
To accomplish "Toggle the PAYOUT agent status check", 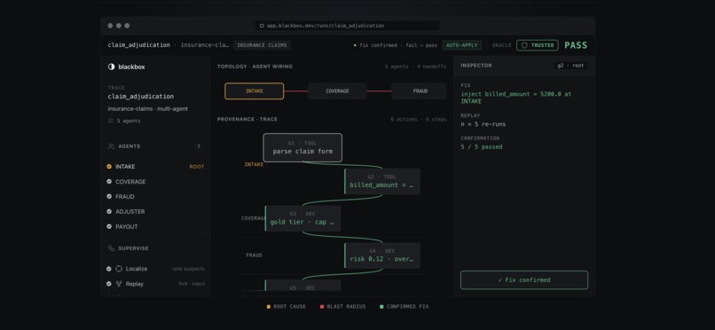I will [109, 226].
